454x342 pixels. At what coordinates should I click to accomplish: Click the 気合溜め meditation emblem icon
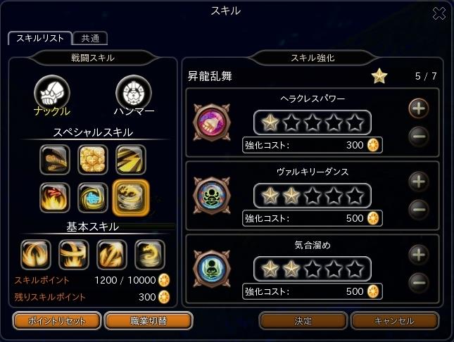click(x=212, y=269)
